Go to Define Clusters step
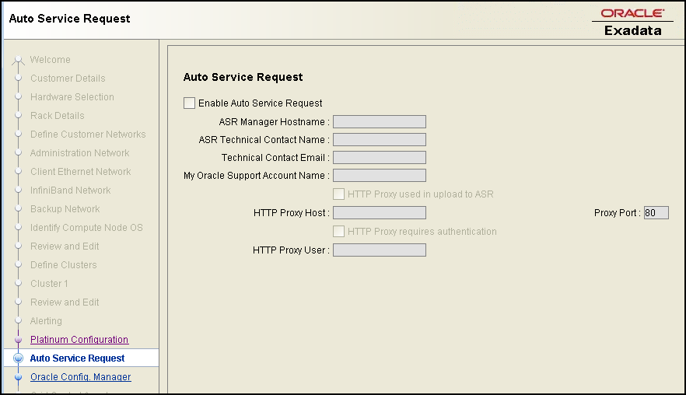This screenshot has height=395, width=686. tap(64, 265)
